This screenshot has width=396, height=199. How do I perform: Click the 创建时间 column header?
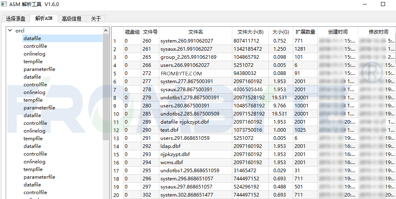click(x=338, y=32)
